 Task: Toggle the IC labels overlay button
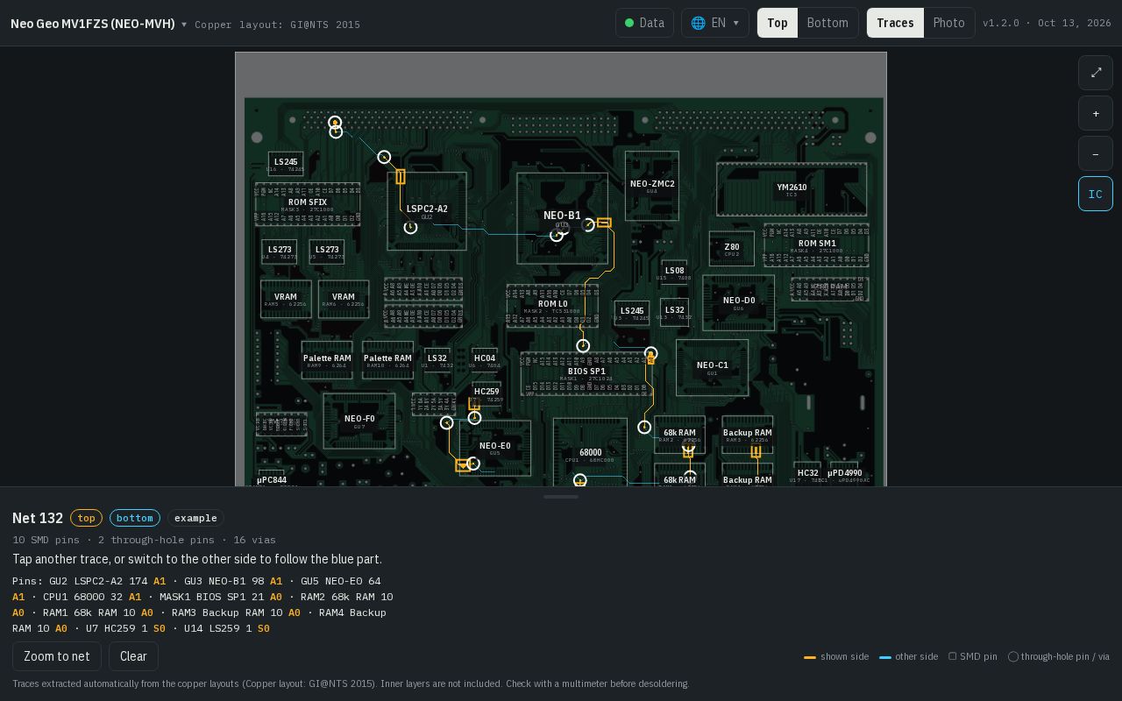pos(1096,194)
